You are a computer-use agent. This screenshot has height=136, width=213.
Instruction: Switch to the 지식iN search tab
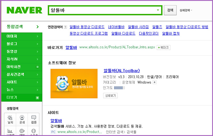(22, 59)
